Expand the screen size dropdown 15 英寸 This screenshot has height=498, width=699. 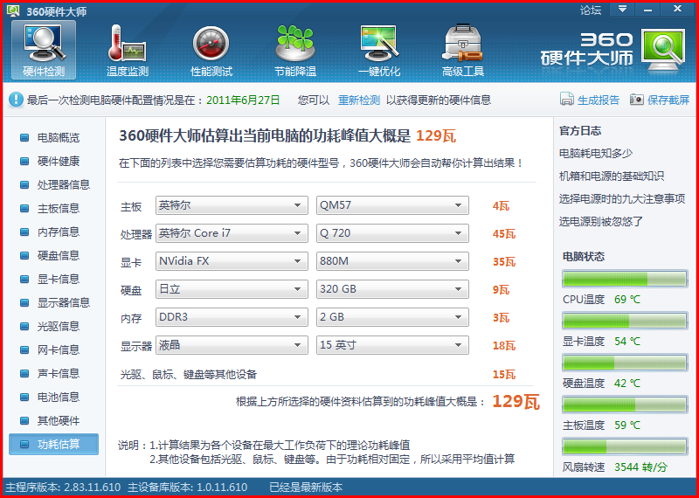point(392,345)
